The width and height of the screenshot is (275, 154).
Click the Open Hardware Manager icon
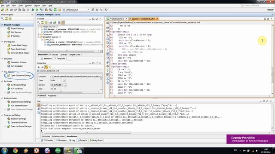pos(9,127)
